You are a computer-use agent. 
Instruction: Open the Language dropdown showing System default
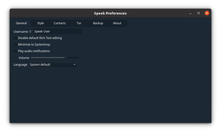coord(53,65)
